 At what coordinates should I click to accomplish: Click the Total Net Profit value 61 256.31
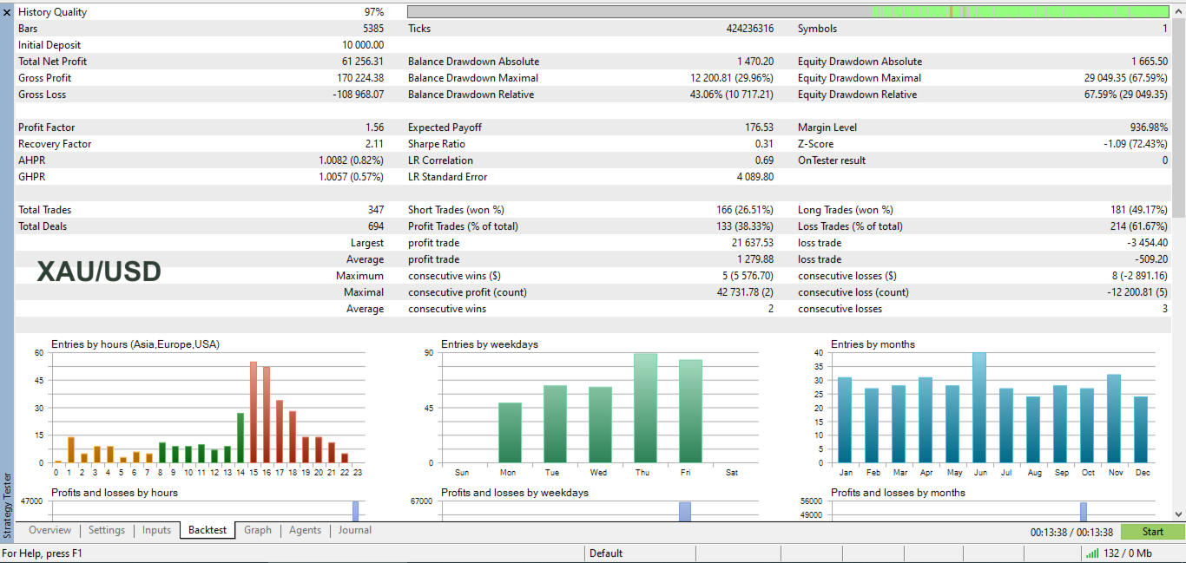tap(363, 62)
